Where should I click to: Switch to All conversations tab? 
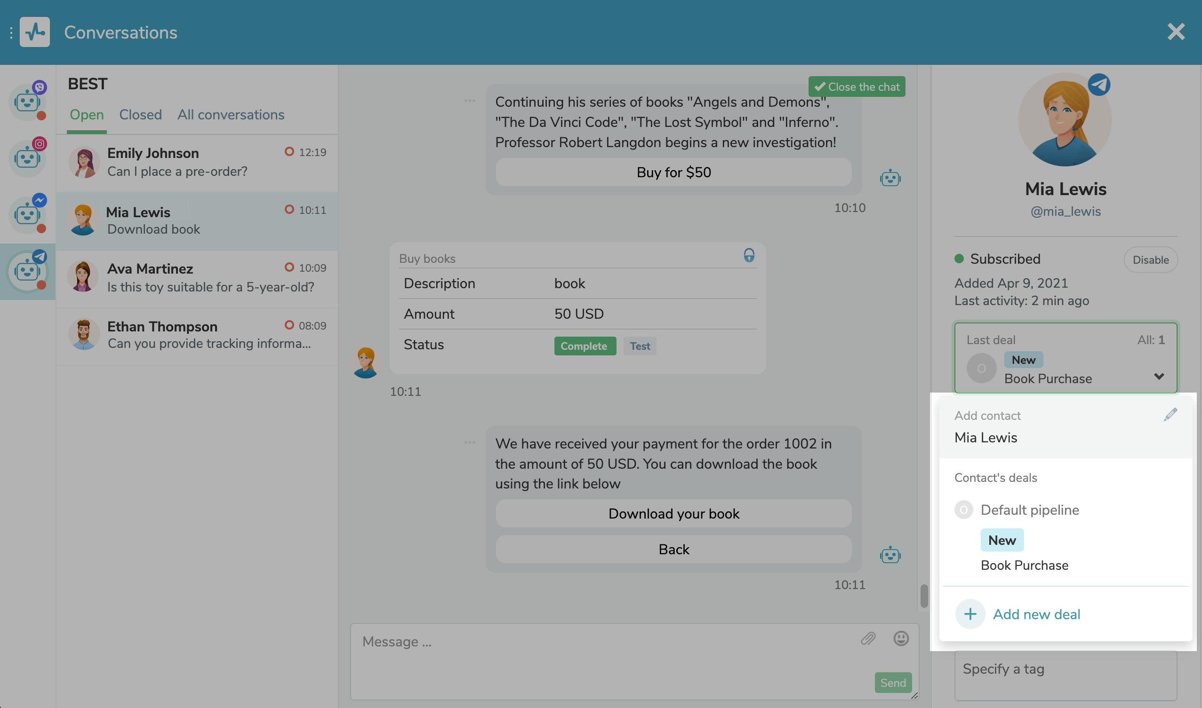pyautogui.click(x=231, y=115)
